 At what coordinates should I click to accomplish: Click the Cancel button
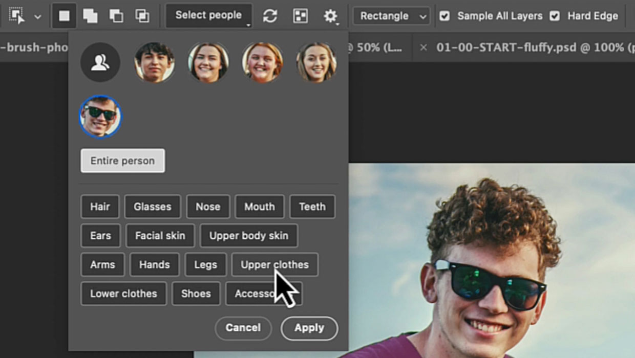click(243, 328)
